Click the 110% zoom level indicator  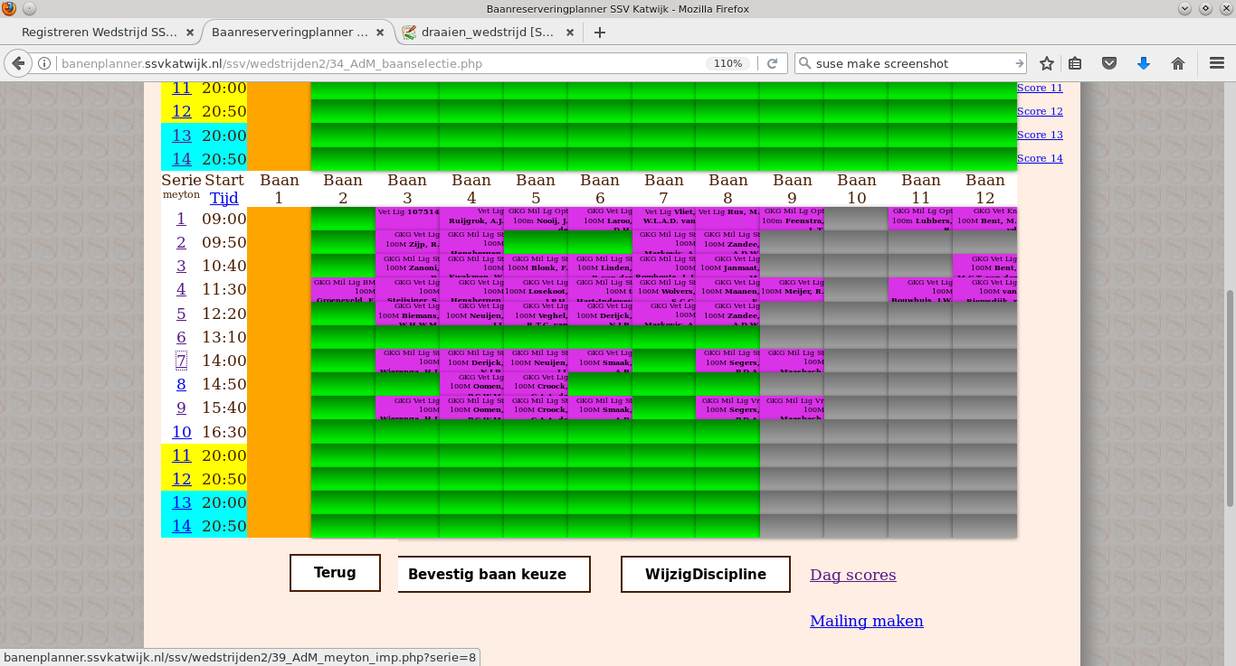727,63
